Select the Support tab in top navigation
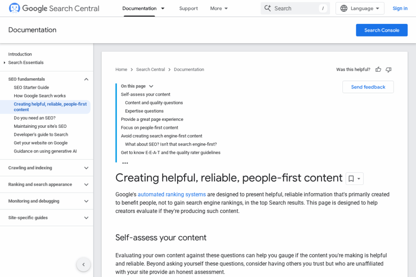The height and width of the screenshot is (277, 416). [x=188, y=9]
